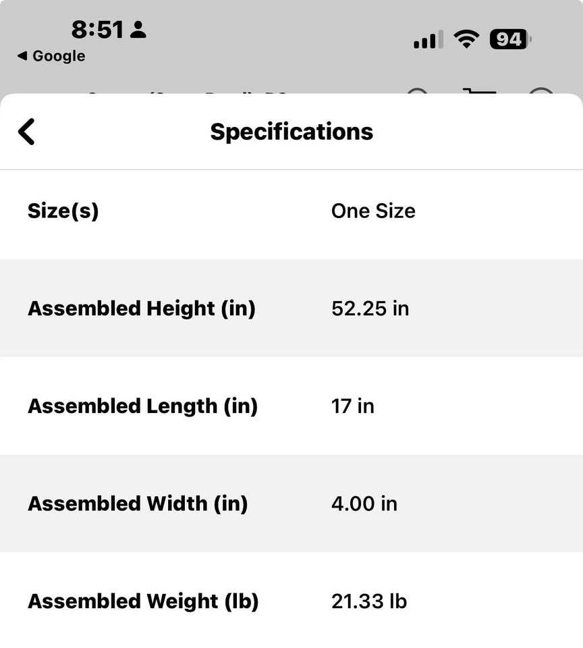
Task: Tap the small triangle arrow before Google
Action: coord(22,55)
